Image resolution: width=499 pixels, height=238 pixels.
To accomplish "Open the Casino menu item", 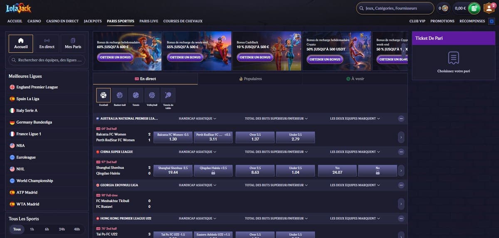I will (34, 21).
